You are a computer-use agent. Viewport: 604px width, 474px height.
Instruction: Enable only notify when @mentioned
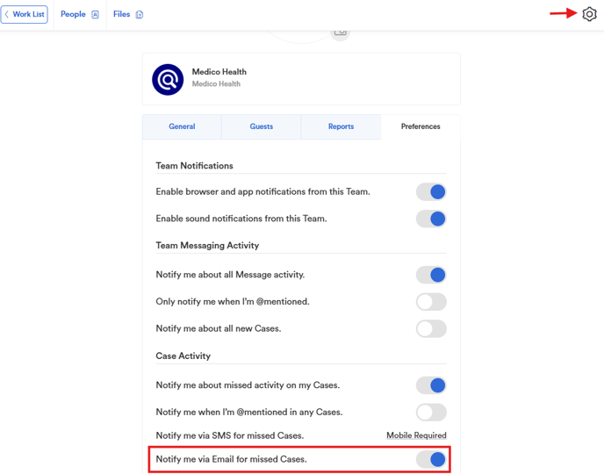(431, 302)
